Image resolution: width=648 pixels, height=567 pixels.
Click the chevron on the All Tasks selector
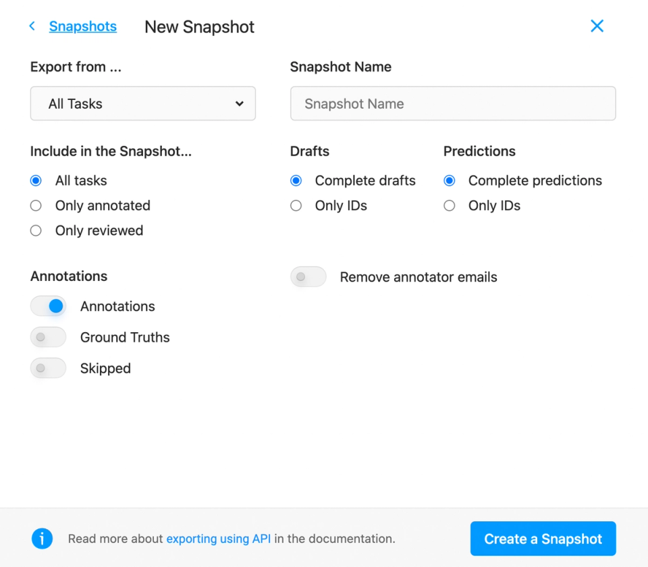239,104
